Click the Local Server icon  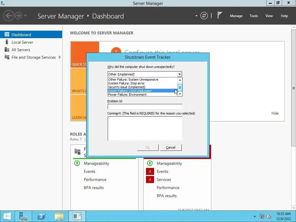(7, 42)
